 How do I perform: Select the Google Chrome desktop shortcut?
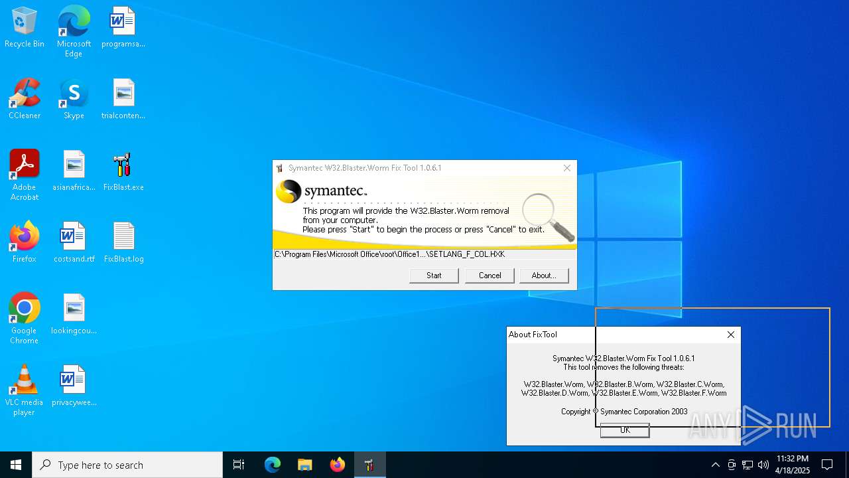[25, 319]
